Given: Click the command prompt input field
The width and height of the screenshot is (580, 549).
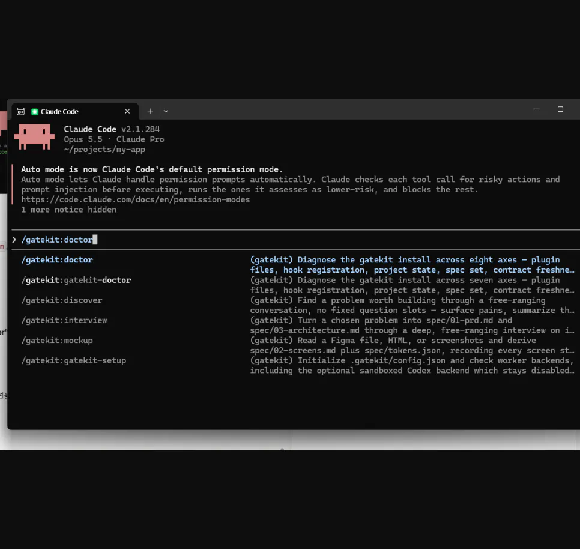Looking at the screenshot, I should tap(296, 240).
